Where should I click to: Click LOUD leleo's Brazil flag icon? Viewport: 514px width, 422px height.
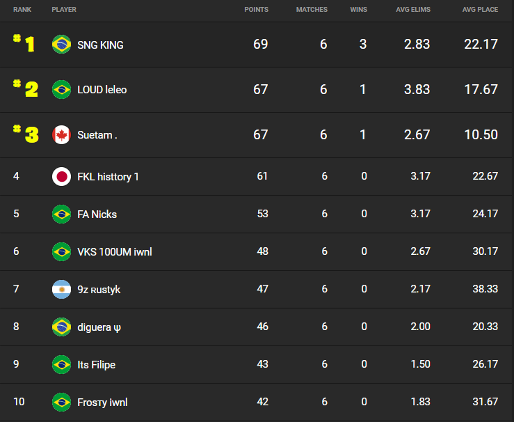(62, 90)
